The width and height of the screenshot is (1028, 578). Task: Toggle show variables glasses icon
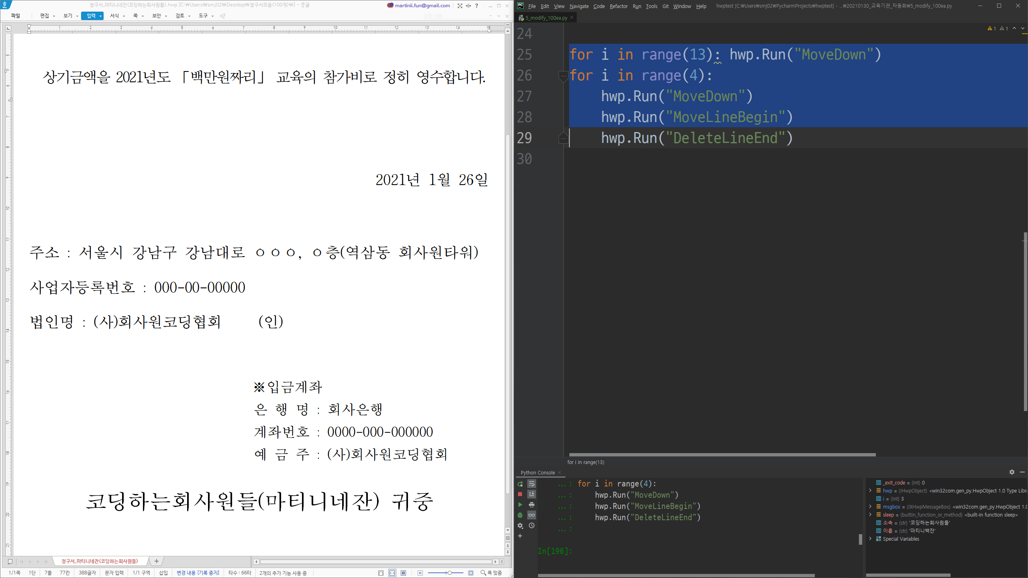(532, 515)
